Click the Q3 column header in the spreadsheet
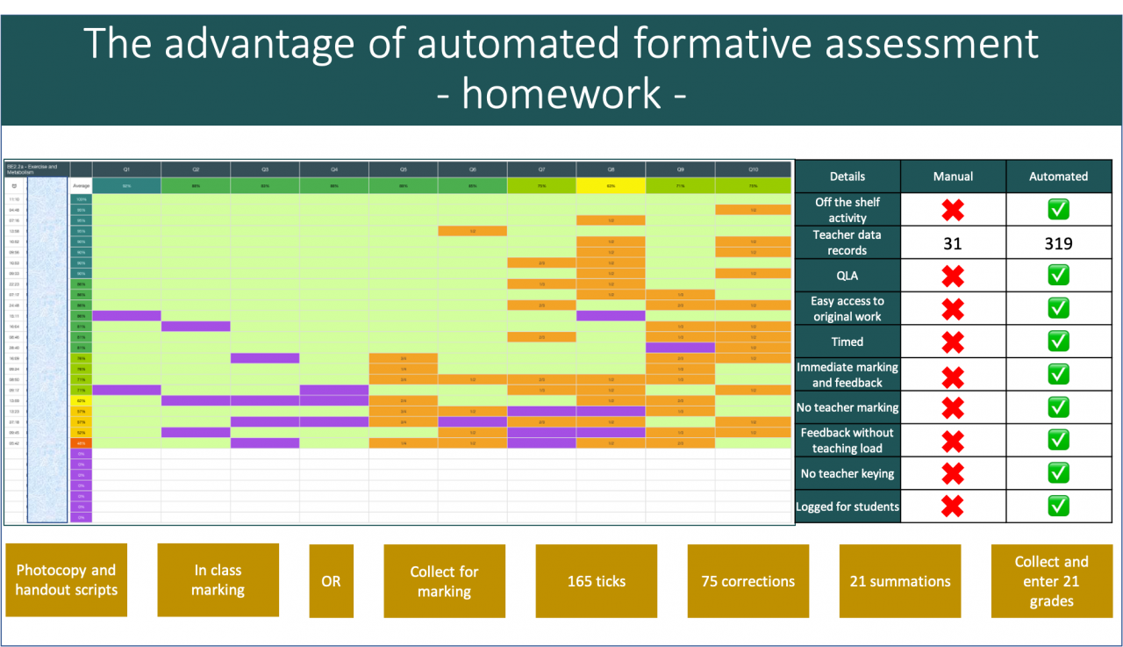 point(265,169)
